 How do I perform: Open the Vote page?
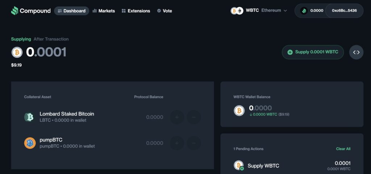(164, 11)
